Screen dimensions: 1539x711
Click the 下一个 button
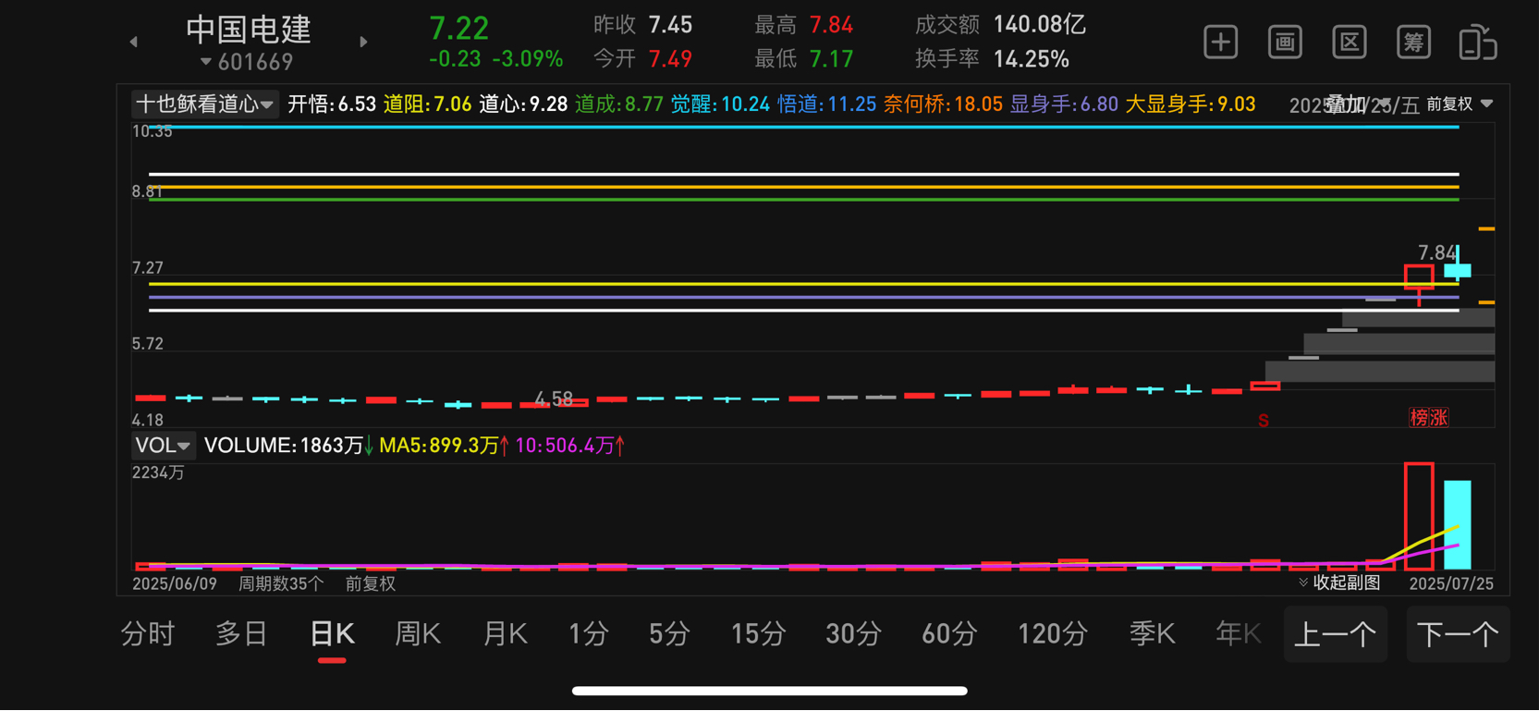coord(1458,634)
